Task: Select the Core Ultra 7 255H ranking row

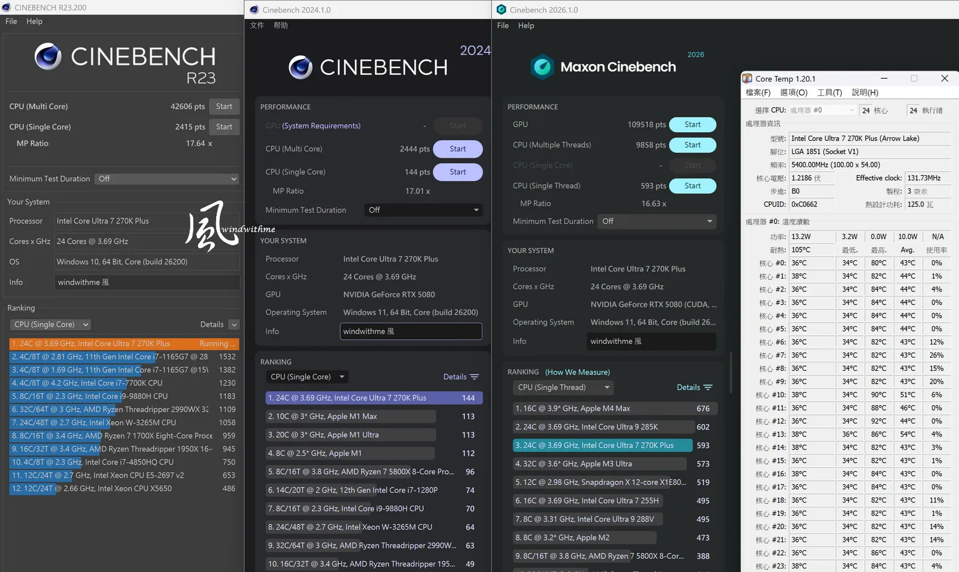Action: pos(615,501)
